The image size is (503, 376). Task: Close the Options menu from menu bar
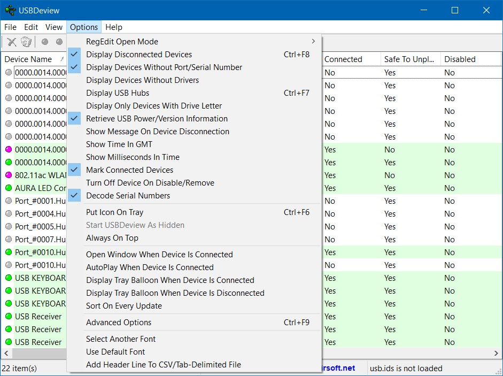coord(84,27)
